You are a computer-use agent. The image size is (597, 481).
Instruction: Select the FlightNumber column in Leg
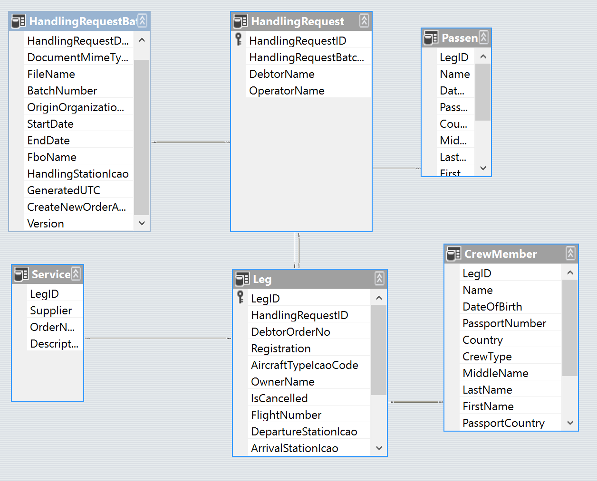pyautogui.click(x=286, y=415)
